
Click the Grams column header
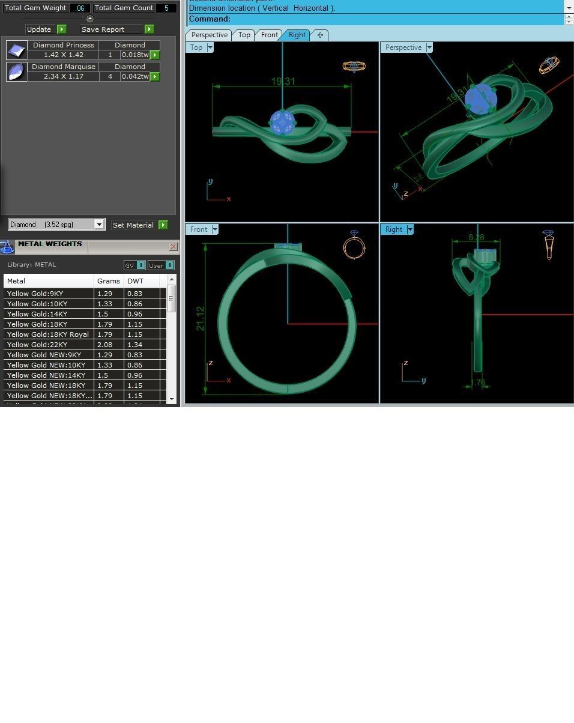click(109, 281)
